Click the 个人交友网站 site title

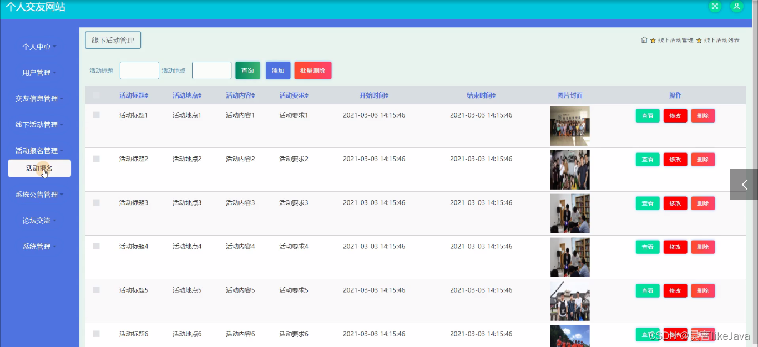36,7
